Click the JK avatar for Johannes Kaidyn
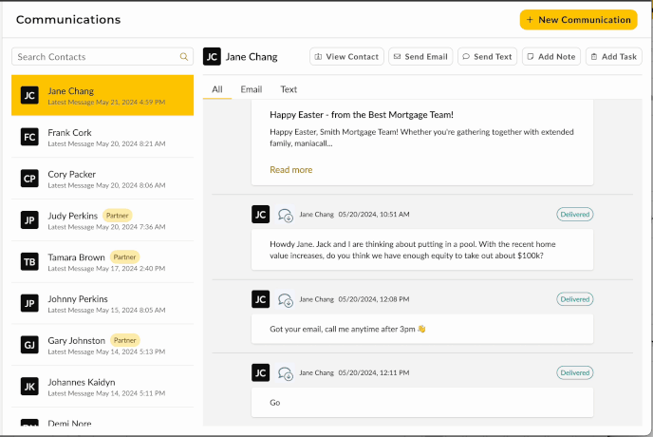This screenshot has height=437, width=653. point(29,387)
